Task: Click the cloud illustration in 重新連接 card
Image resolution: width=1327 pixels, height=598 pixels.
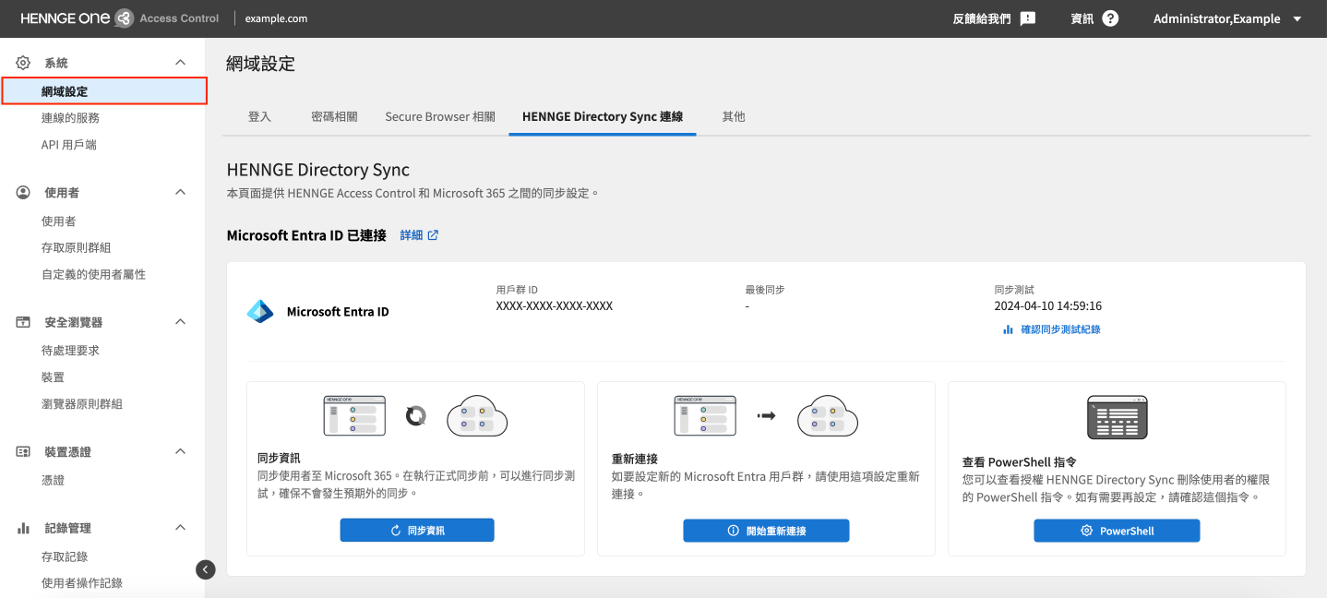Action: 828,416
